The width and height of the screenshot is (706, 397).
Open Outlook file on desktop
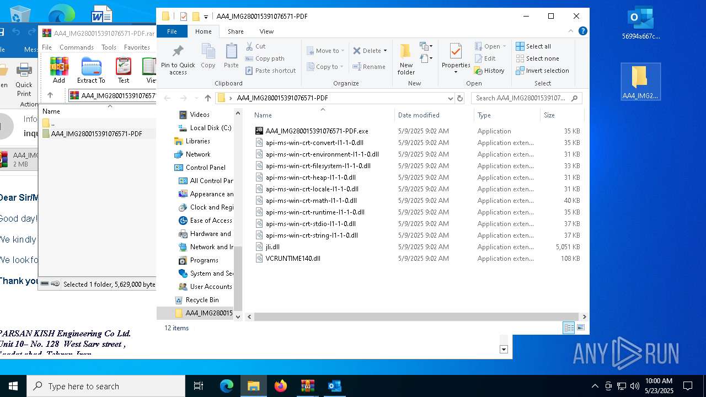point(640,23)
